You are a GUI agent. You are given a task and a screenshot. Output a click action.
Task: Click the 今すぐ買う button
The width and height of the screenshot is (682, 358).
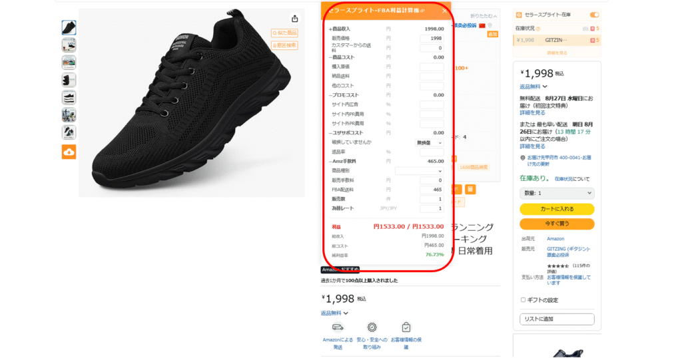click(x=557, y=224)
